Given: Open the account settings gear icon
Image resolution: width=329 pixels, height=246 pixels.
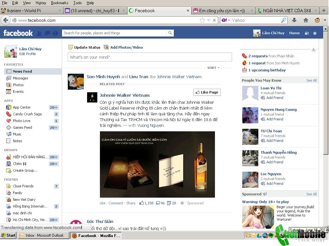Looking at the screenshot, I should click(315, 33).
